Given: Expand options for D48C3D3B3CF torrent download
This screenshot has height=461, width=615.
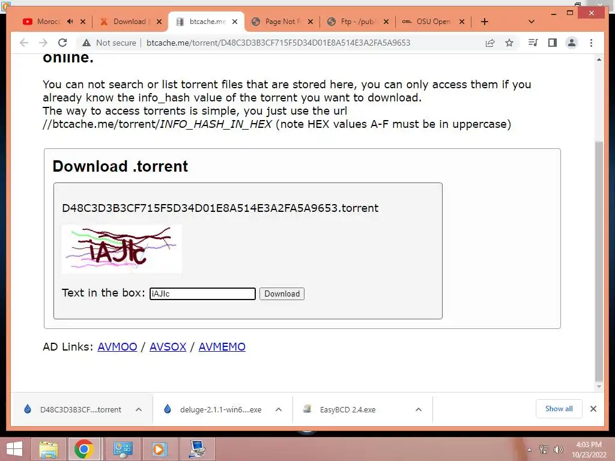Looking at the screenshot, I should pos(139,409).
